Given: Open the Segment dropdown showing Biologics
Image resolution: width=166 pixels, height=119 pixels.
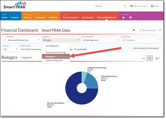Looking at the screenshot, I should click(61, 40).
